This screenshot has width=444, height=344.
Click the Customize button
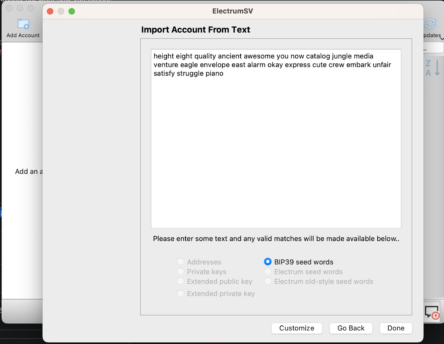(297, 328)
